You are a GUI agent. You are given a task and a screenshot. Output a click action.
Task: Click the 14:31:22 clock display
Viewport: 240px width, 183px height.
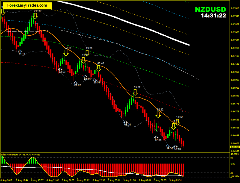[213, 16]
